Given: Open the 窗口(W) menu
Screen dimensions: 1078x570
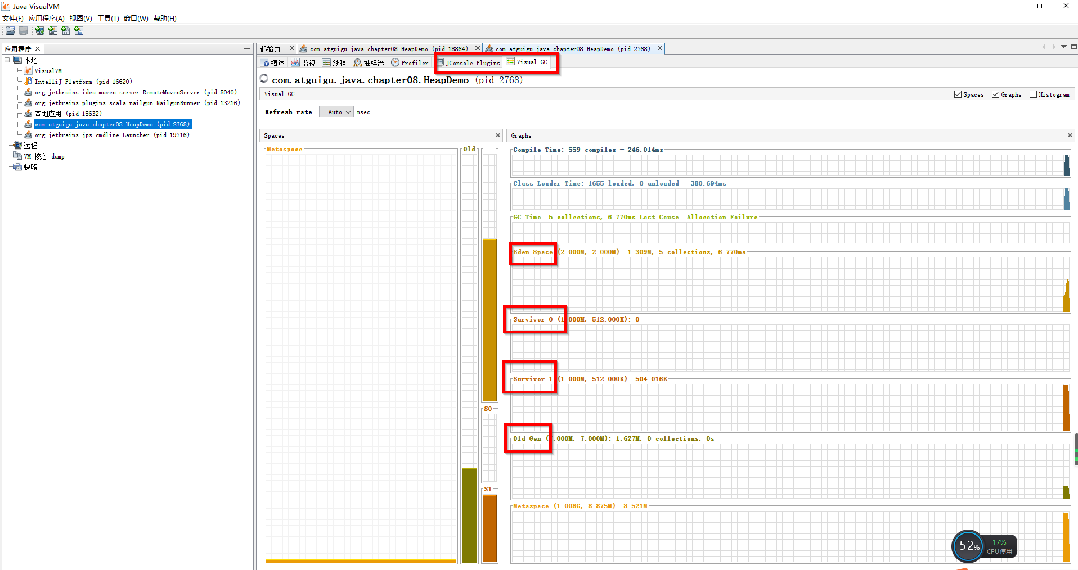Looking at the screenshot, I should [x=136, y=19].
